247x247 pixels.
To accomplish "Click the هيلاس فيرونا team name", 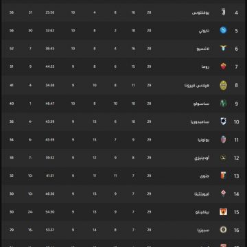I will 197,86.
